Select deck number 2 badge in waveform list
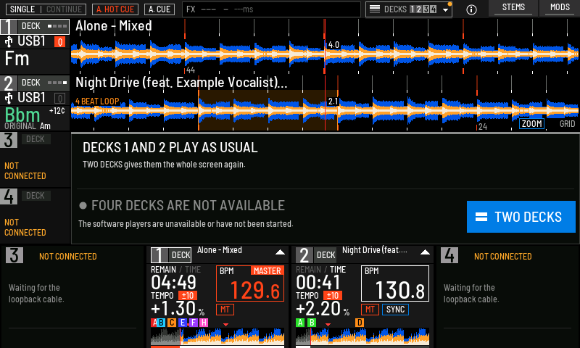 [x=9, y=83]
